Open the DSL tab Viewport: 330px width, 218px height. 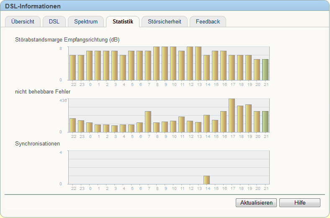click(x=54, y=21)
